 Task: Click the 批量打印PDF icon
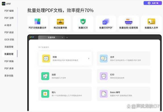click(x=106, y=22)
